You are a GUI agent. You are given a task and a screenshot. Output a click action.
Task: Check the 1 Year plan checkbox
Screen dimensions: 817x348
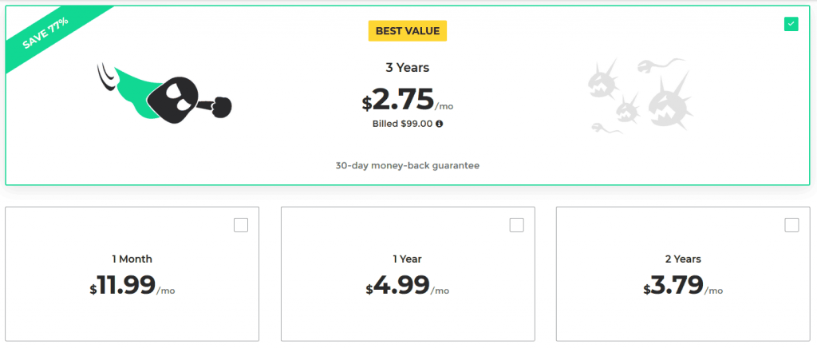point(516,225)
